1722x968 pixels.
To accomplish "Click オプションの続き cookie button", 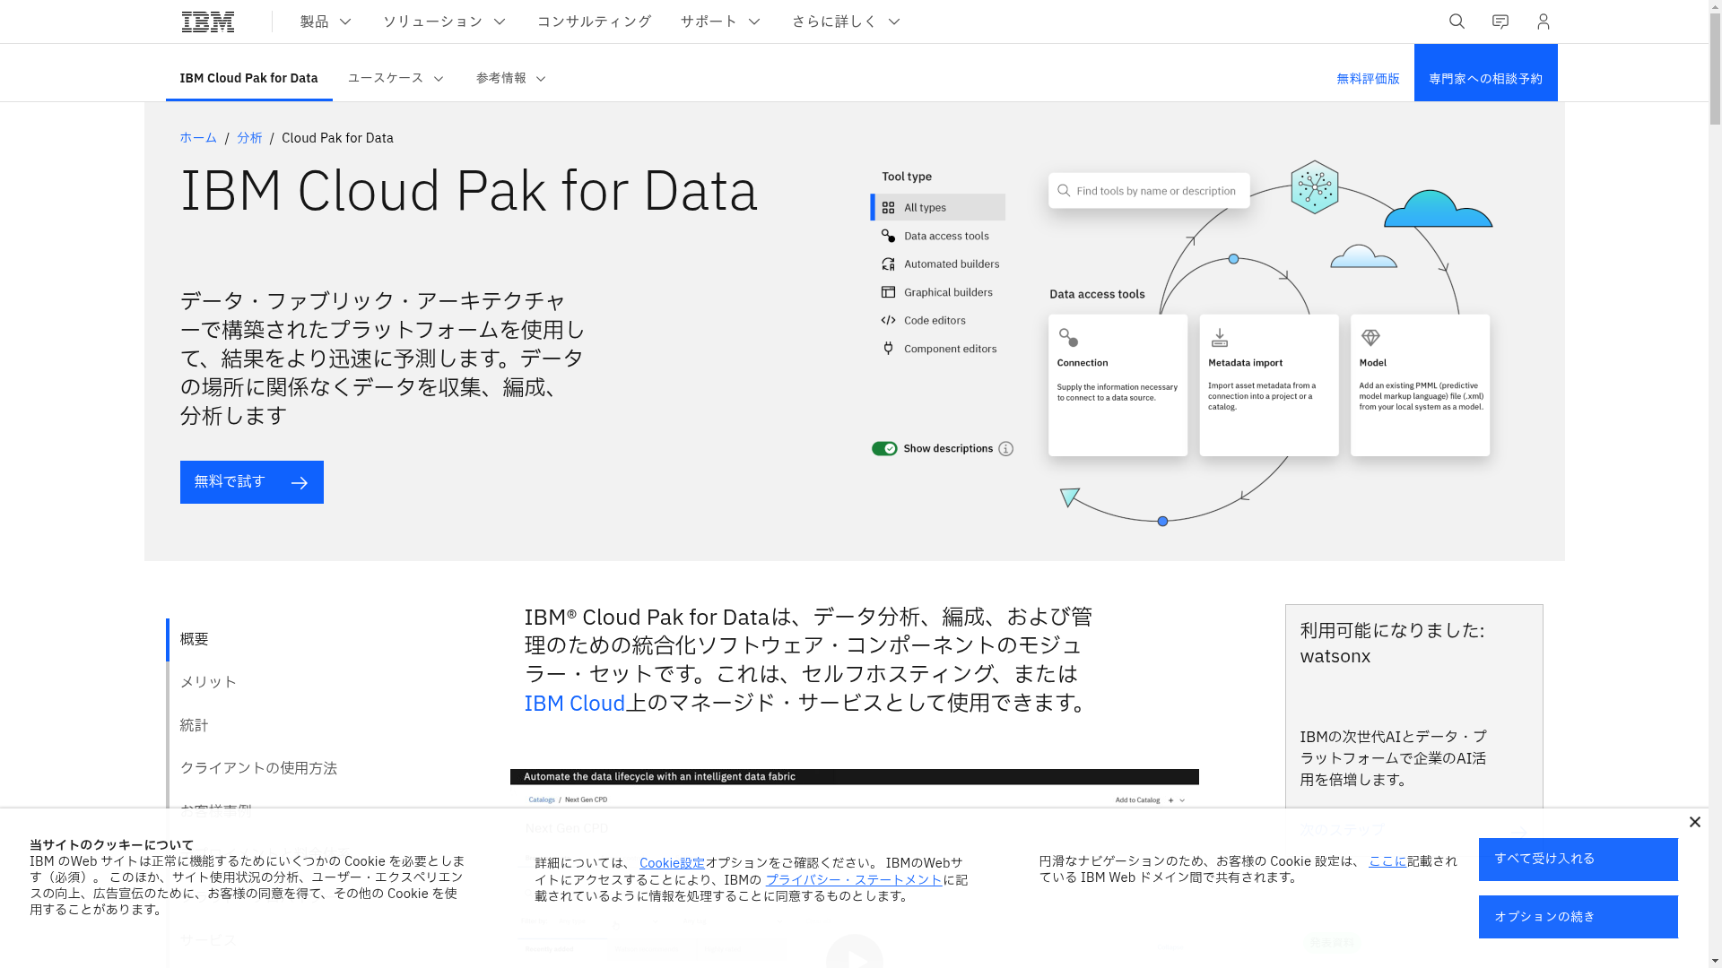I will [x=1578, y=917].
